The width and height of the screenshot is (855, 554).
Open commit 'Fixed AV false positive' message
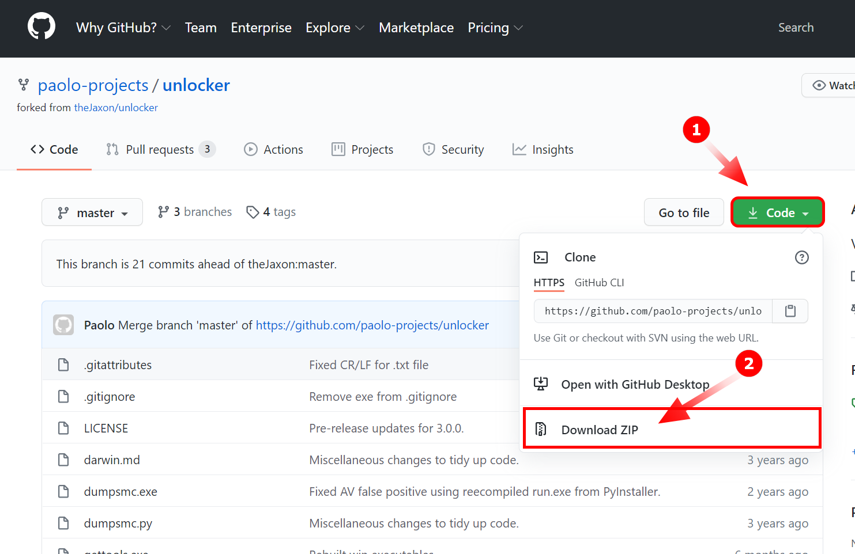click(x=485, y=492)
